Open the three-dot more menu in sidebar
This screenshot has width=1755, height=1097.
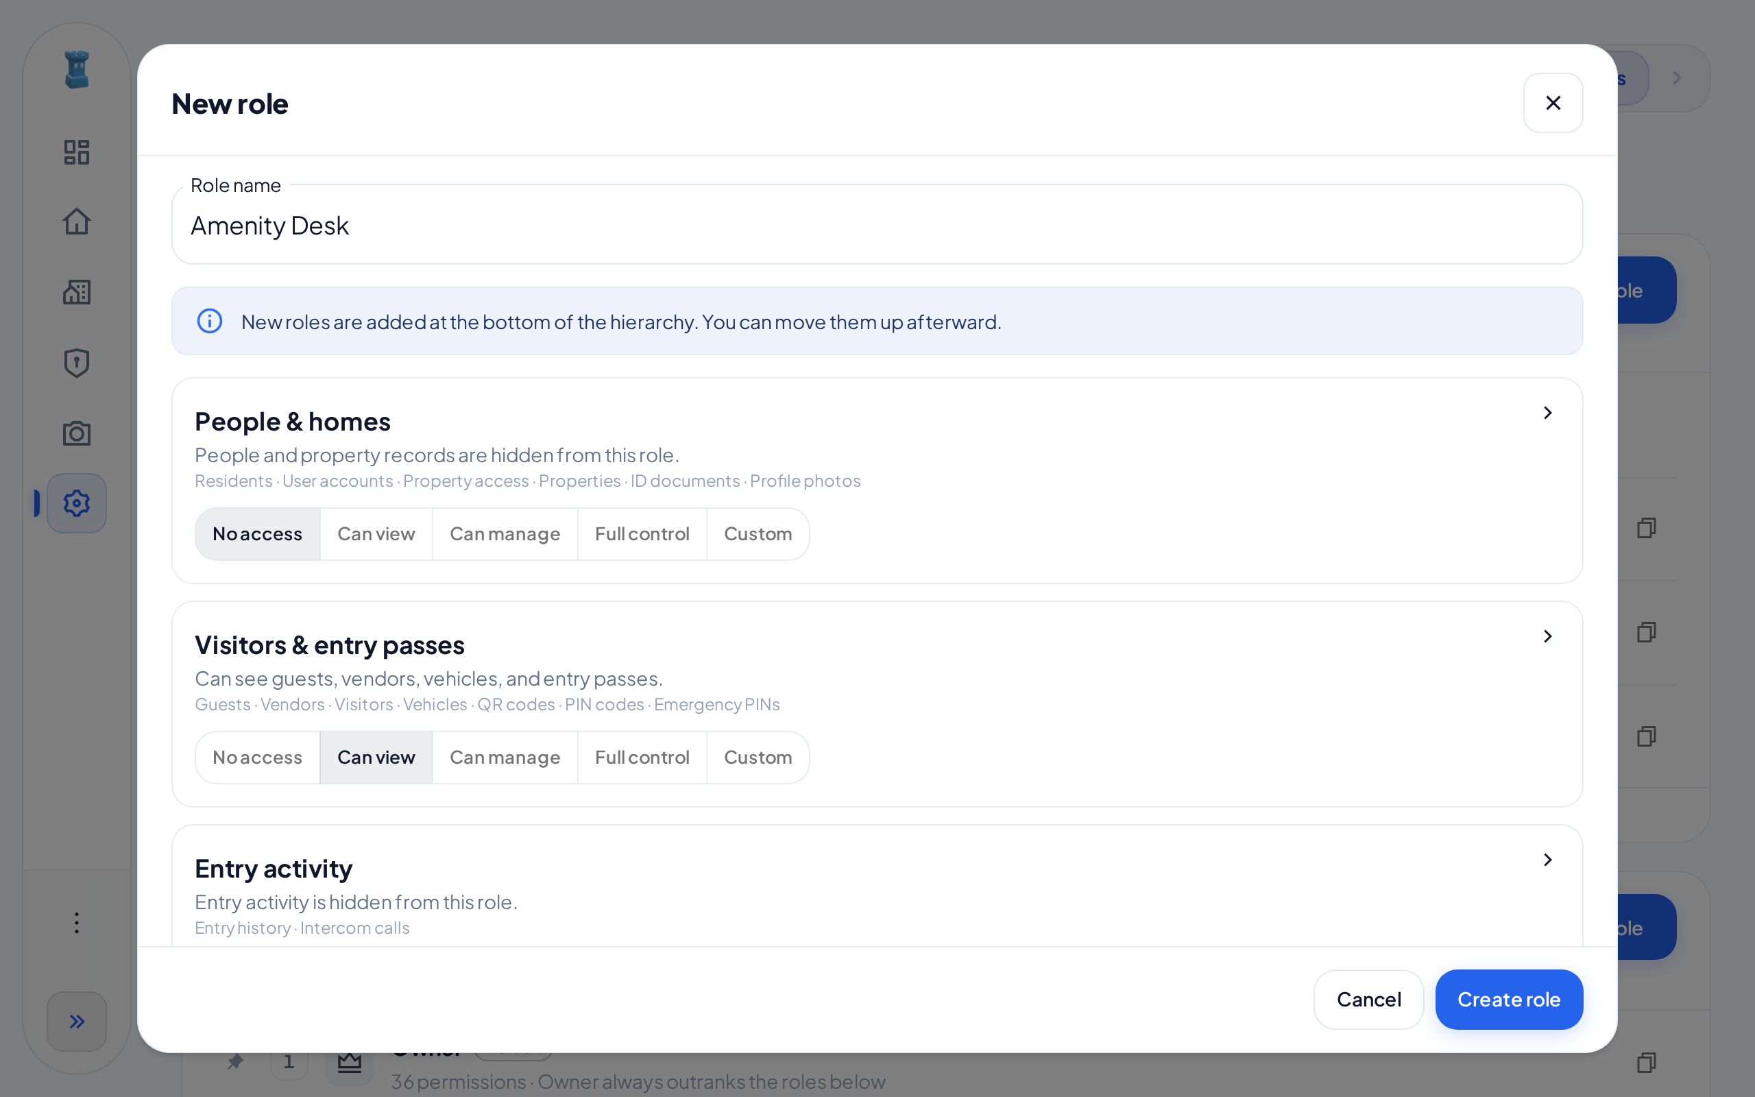click(76, 923)
